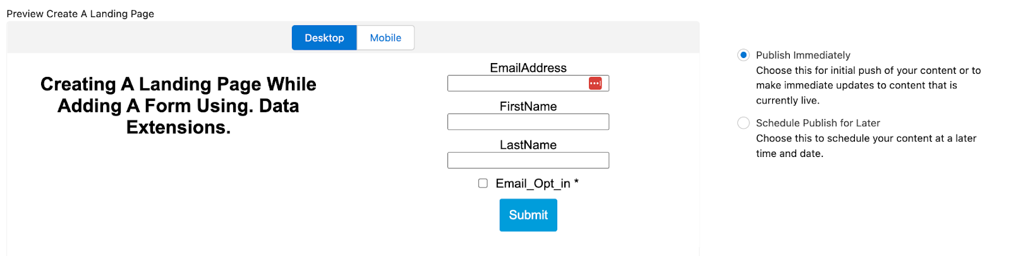Viewport: 1011px width, 256px height.
Task: Check the Email_Opt_in checkbox
Action: point(483,183)
